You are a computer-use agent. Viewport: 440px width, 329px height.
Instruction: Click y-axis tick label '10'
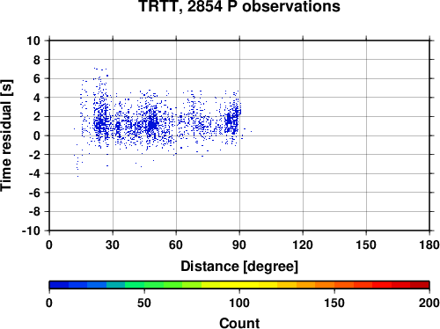pyautogui.click(x=33, y=40)
